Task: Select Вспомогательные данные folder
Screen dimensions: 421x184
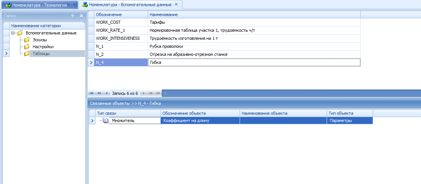Action: click(x=51, y=33)
